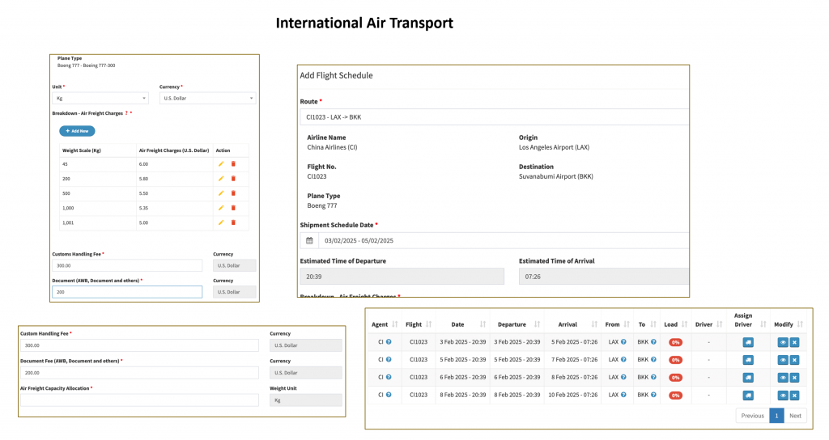Remove the 8 Feb 2025 flight schedule
Viewport: 829px width, 440px height.
(x=795, y=395)
